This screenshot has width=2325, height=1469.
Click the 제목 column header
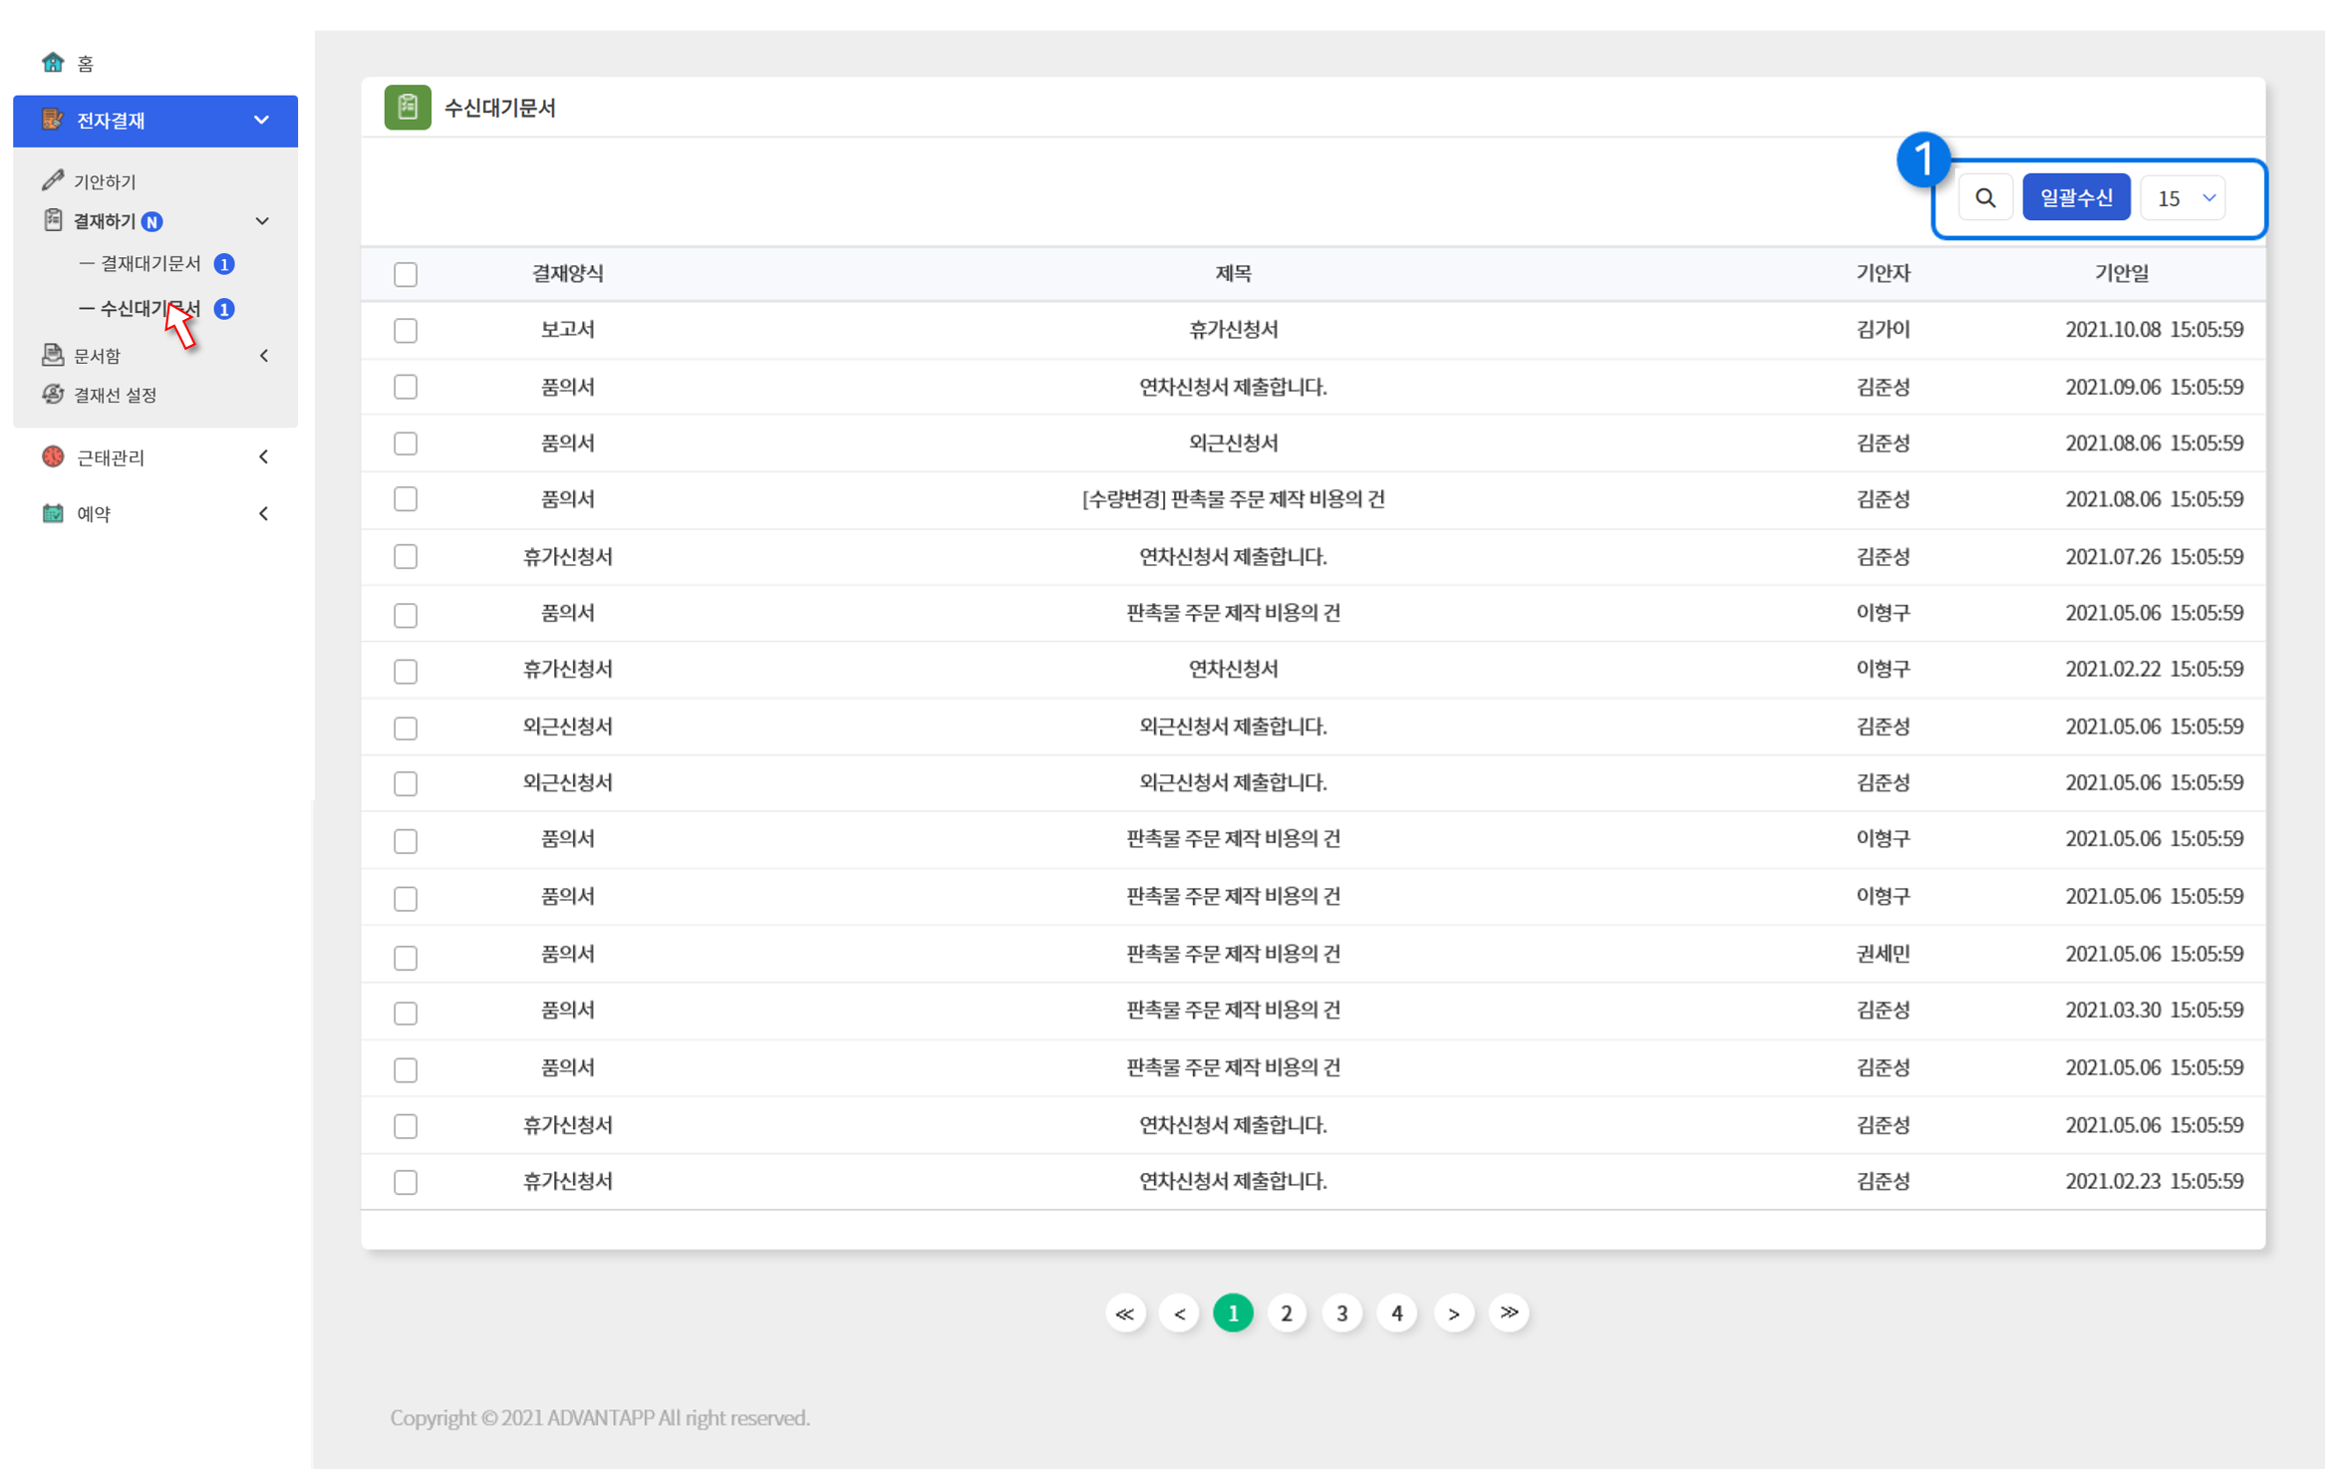(x=1233, y=273)
